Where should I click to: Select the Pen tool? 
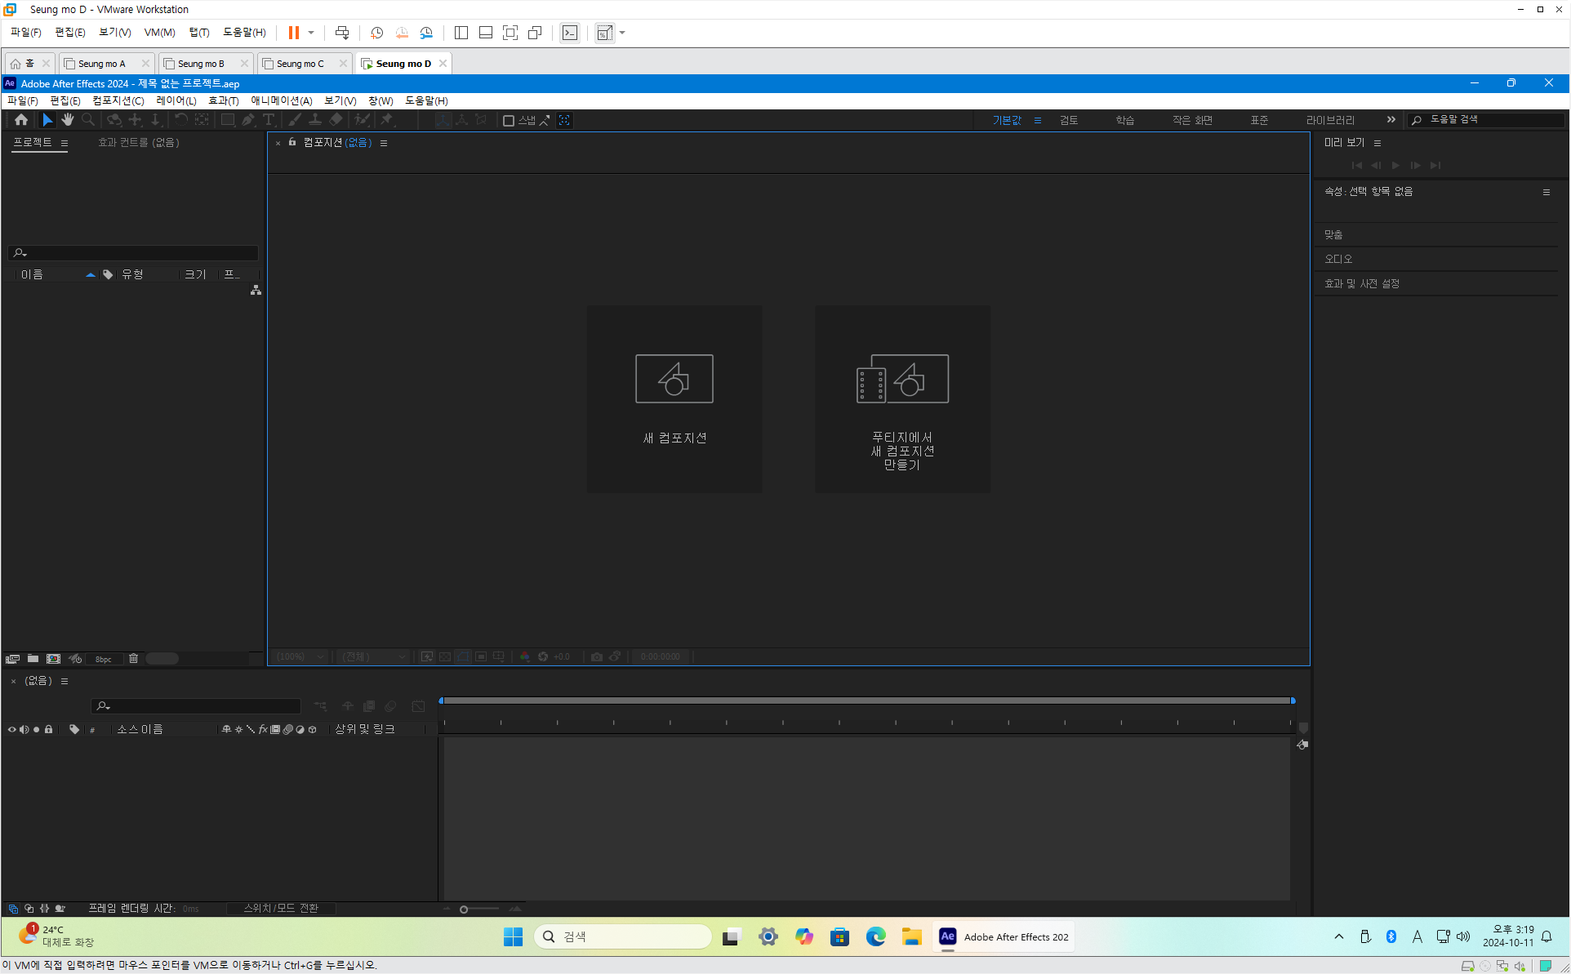tap(248, 120)
